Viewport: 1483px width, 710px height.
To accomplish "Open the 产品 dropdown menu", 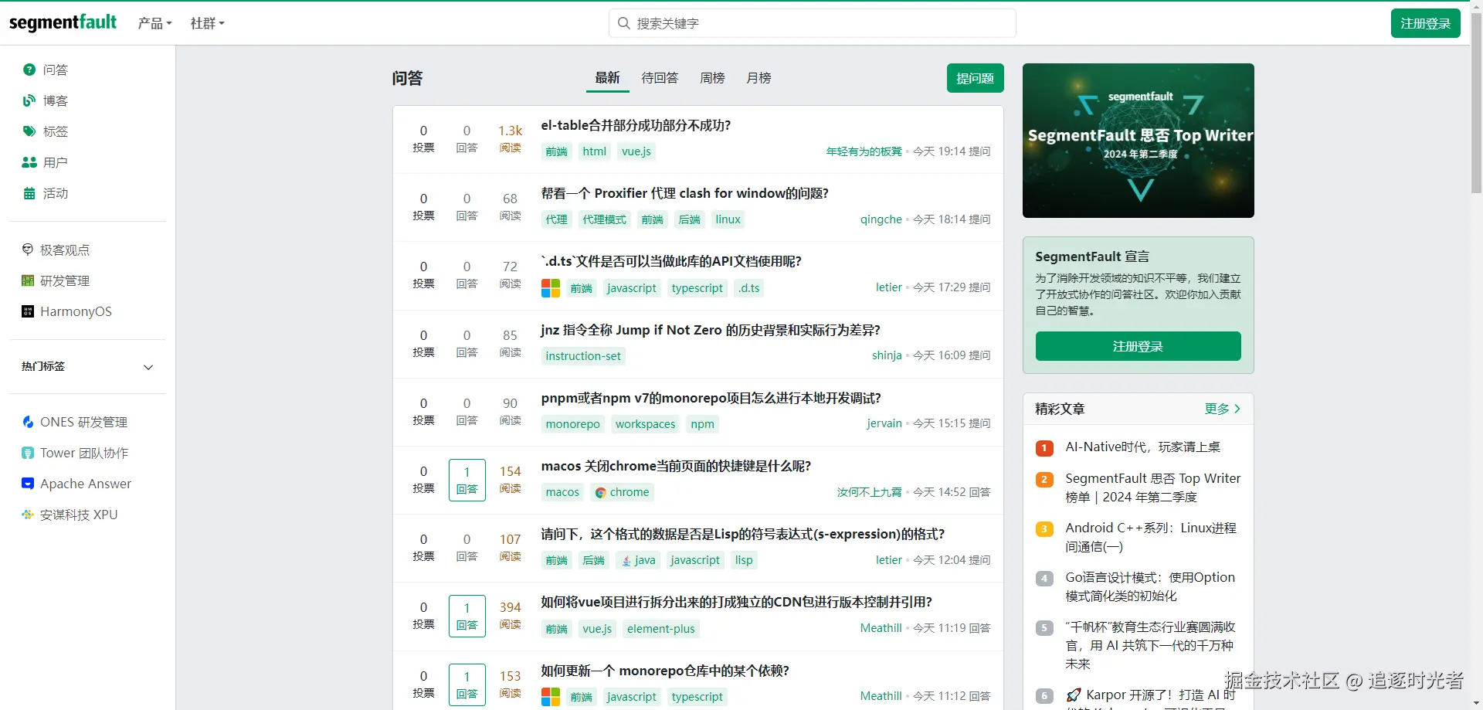I will click(154, 23).
